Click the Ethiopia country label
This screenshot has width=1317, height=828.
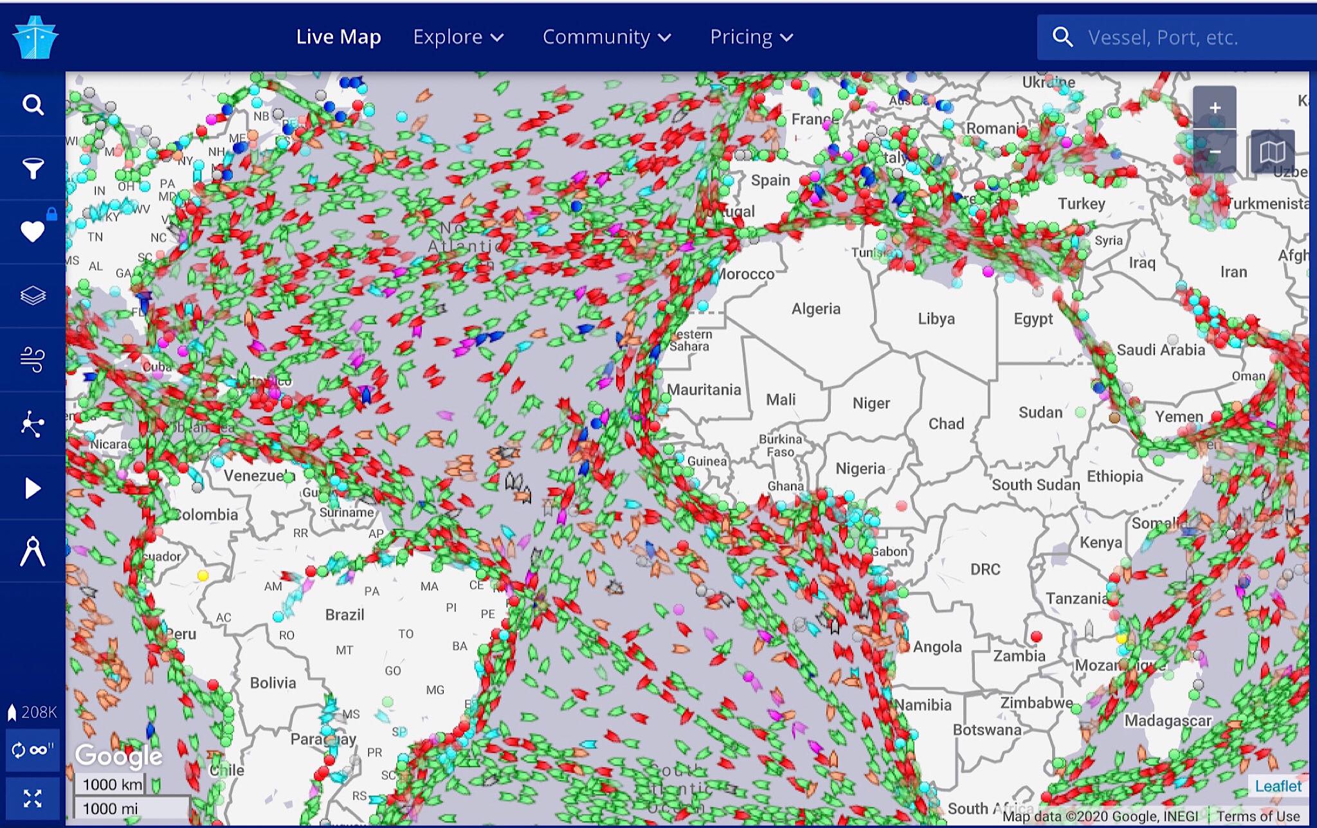(x=1114, y=476)
